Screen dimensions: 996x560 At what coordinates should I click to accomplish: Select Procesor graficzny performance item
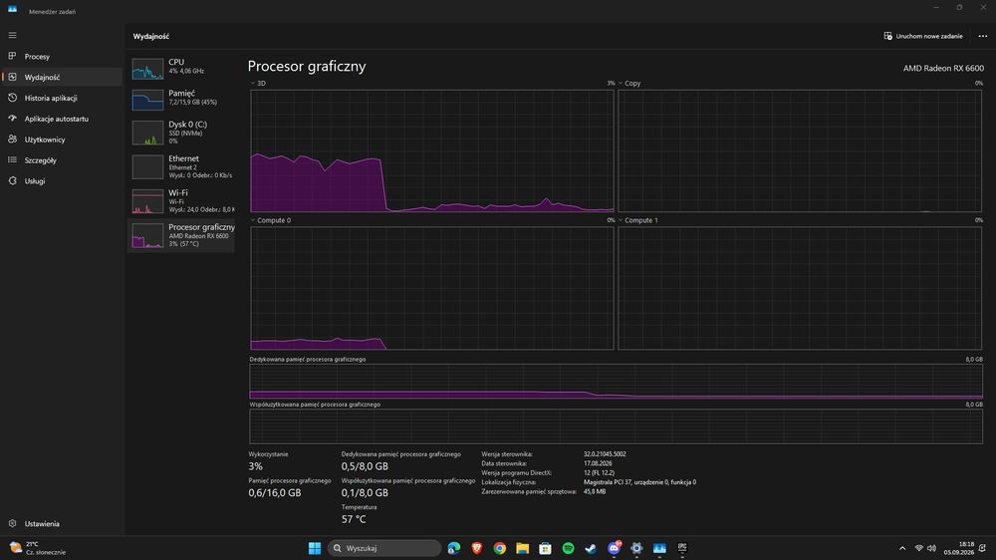coord(181,235)
